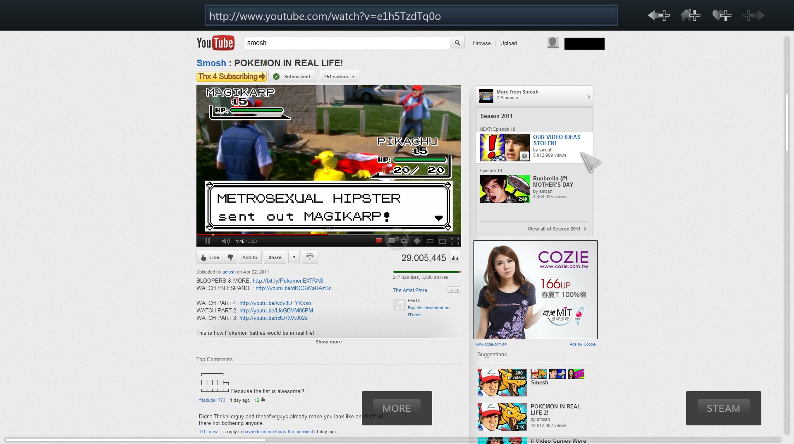Thumb up fifadude1773's comment

click(x=263, y=400)
